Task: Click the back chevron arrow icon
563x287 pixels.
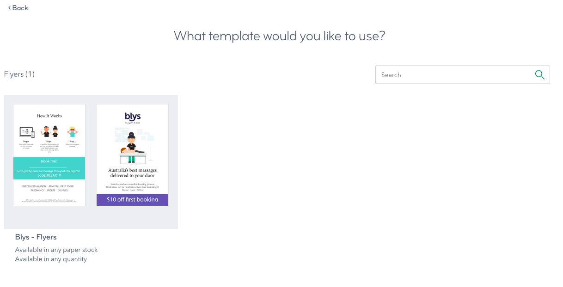Action: 9,8
